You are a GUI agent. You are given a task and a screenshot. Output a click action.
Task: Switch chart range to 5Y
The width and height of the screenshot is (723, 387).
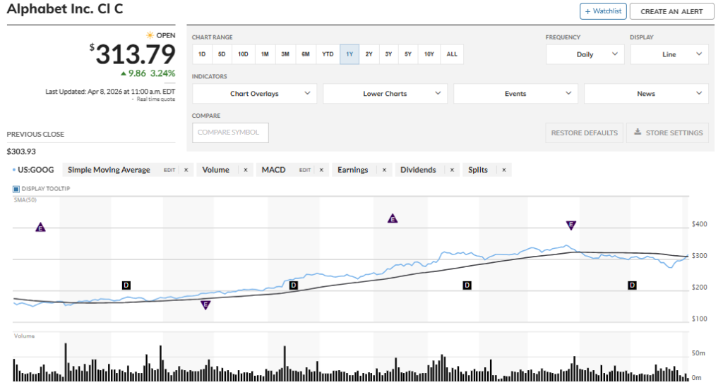(408, 54)
